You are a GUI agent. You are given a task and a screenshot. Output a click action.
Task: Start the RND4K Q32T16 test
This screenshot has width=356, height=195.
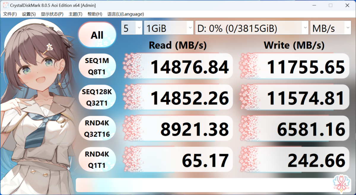[x=97, y=129]
